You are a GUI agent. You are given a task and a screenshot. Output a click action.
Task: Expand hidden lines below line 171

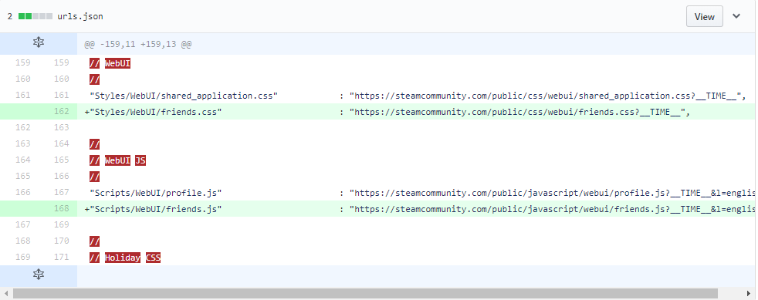(38, 275)
